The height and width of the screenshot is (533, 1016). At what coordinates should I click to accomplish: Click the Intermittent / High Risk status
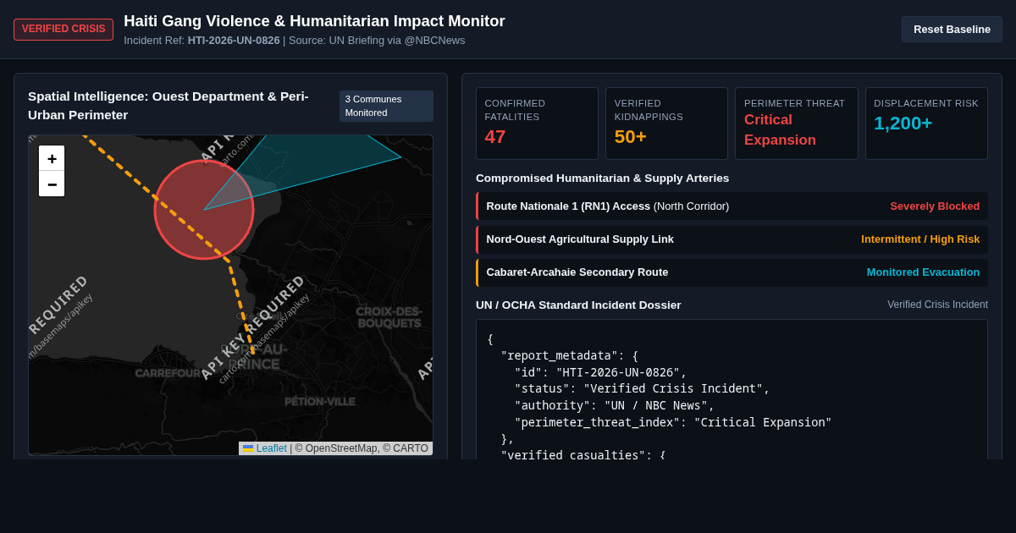(x=920, y=239)
